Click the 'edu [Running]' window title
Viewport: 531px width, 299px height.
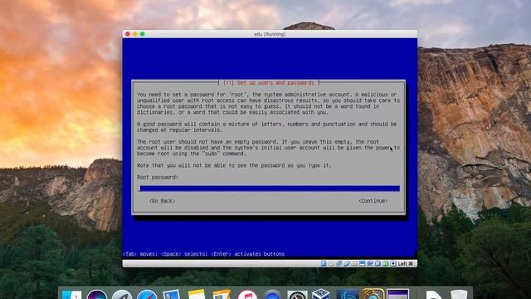270,34
